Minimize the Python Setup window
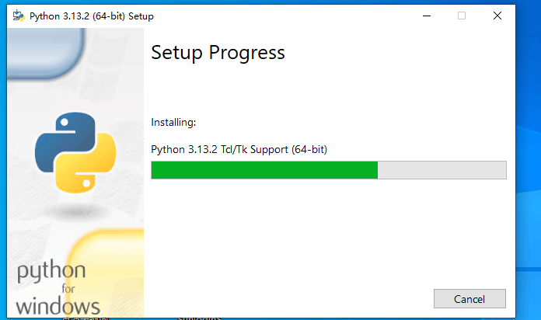The image size is (541, 320). coord(427,16)
